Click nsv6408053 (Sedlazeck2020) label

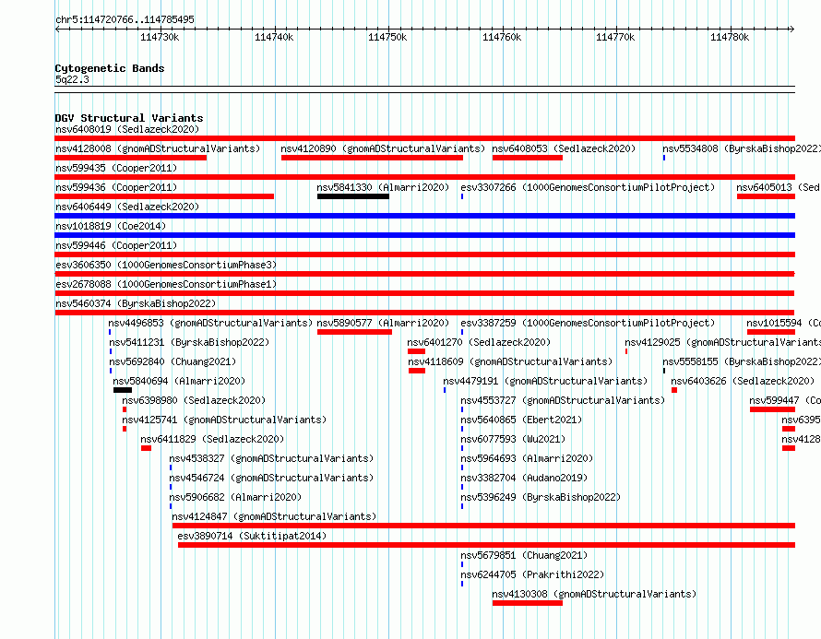click(564, 148)
